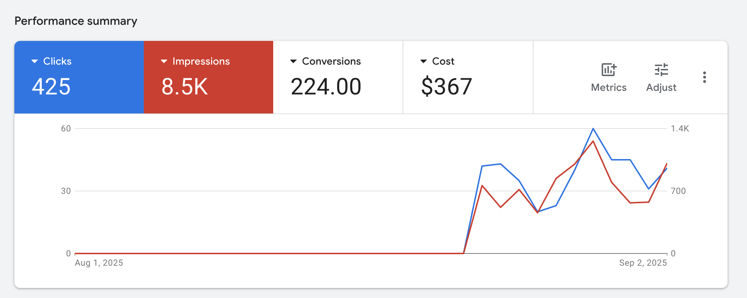Click the Adjust text label
This screenshot has width=747, height=298.
click(x=661, y=88)
